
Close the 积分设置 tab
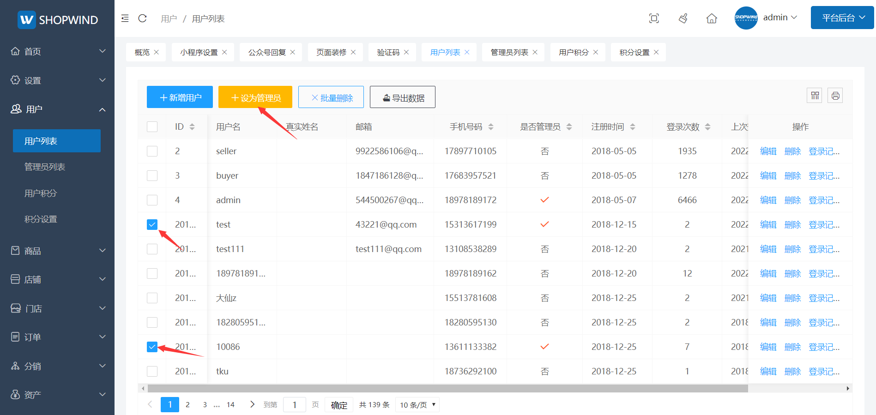click(x=656, y=52)
